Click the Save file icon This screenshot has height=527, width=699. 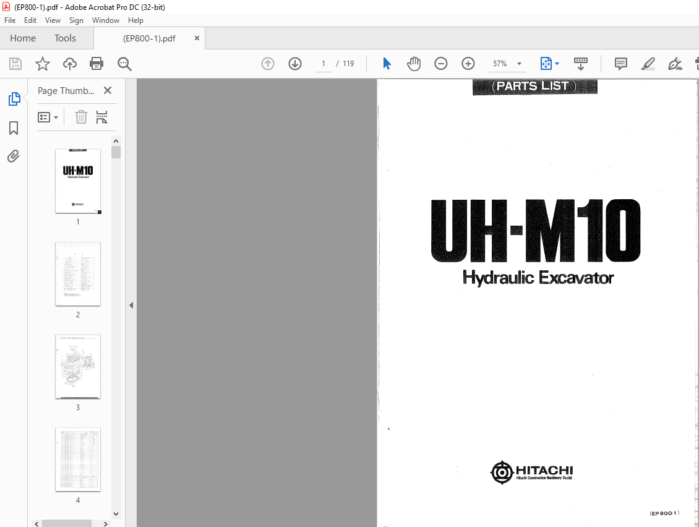click(15, 64)
